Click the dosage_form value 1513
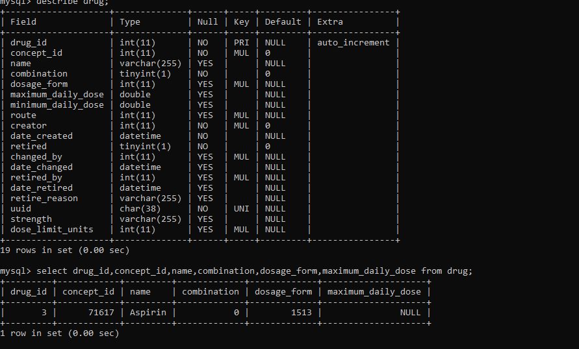This screenshot has width=579, height=349. click(x=302, y=313)
